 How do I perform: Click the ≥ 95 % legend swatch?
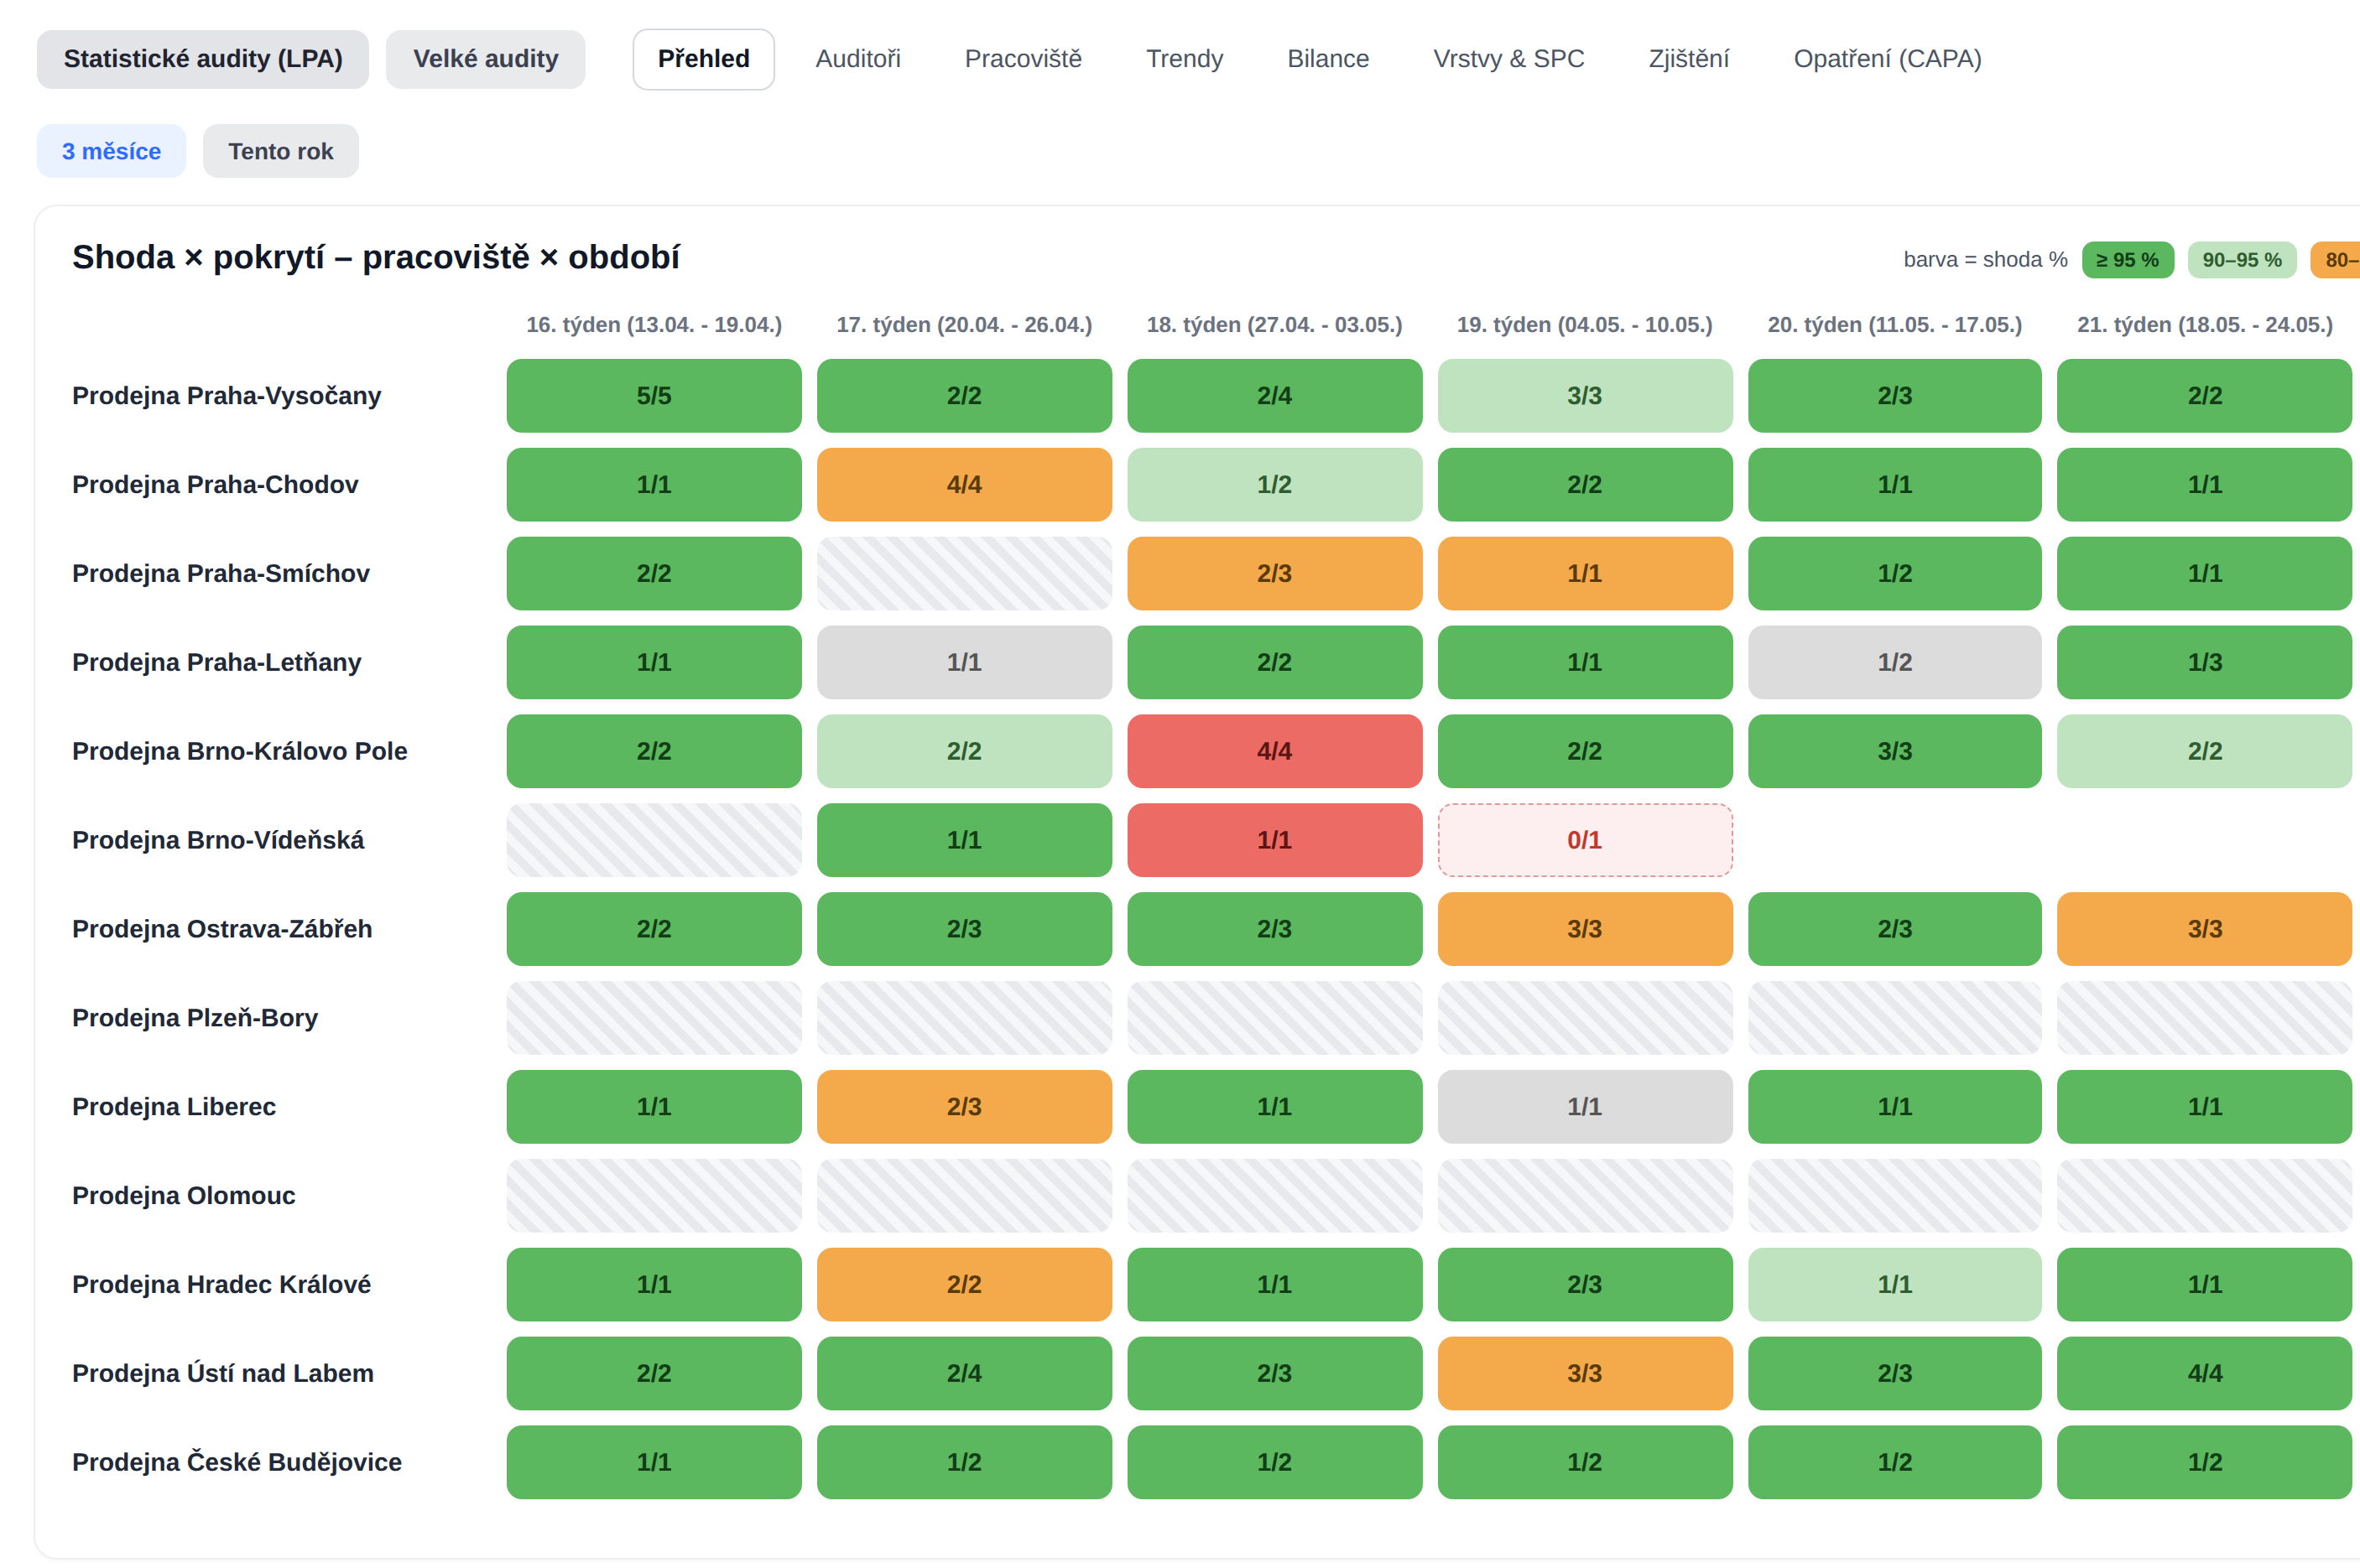click(2127, 260)
